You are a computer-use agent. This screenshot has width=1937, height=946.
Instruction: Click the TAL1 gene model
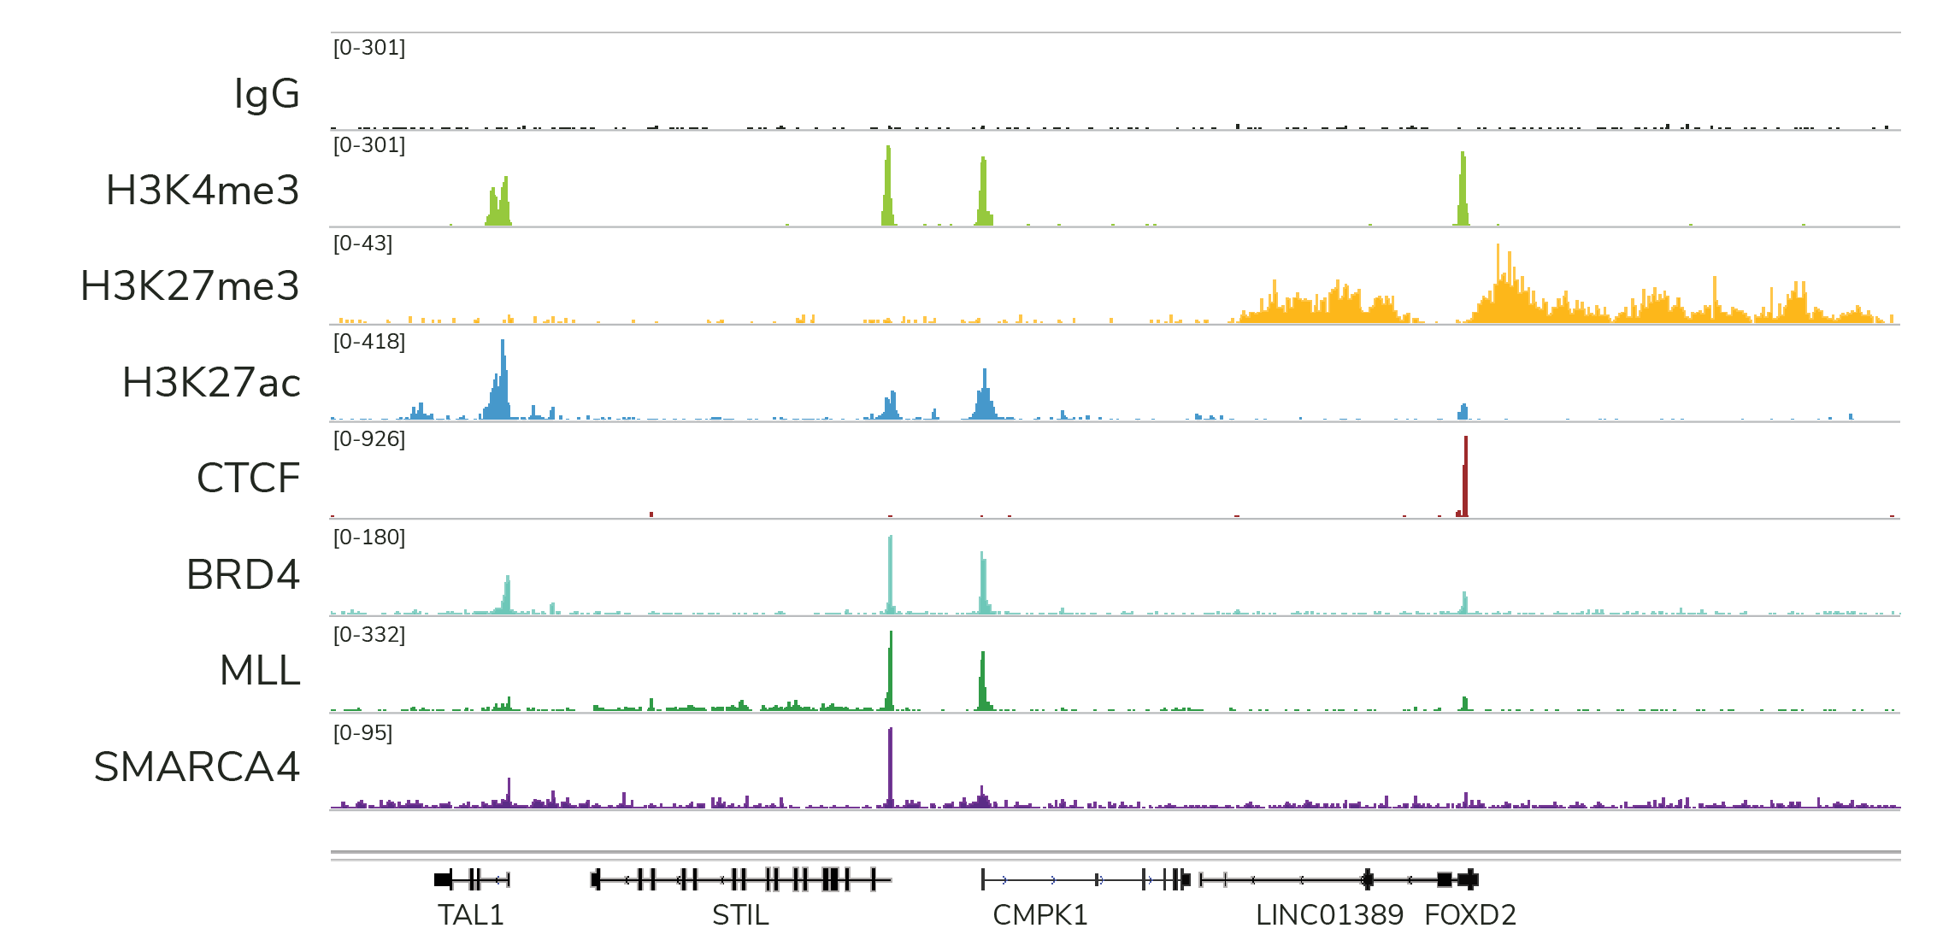pos(472,879)
